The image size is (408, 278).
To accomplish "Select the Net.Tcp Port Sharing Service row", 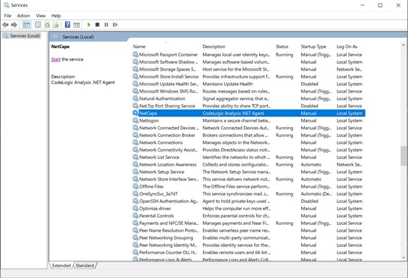I will click(x=248, y=106).
